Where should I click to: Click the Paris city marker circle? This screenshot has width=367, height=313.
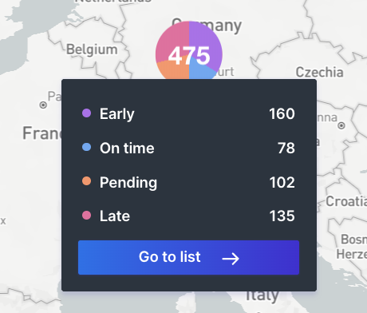point(43,105)
